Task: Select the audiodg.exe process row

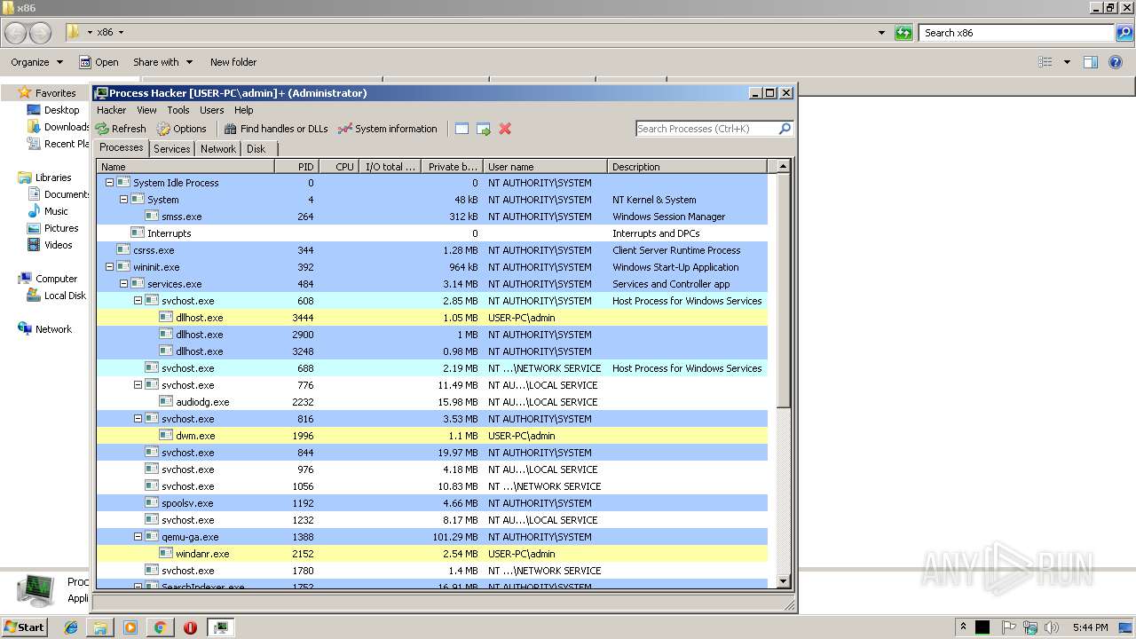Action: pyautogui.click(x=431, y=402)
